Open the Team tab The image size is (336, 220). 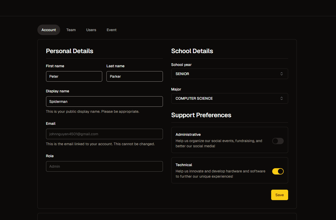pyautogui.click(x=71, y=30)
